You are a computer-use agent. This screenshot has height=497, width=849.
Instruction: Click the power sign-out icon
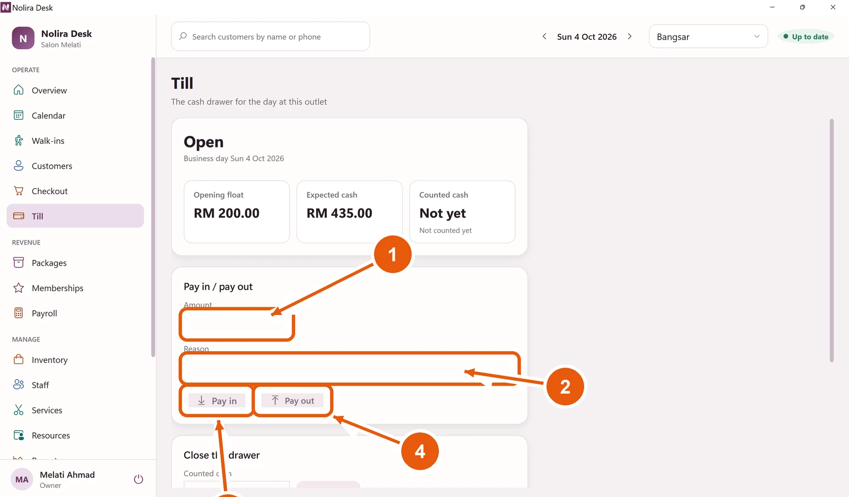point(138,479)
